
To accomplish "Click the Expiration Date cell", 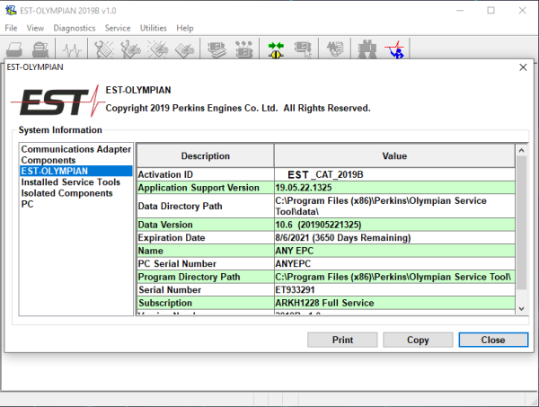I will tap(205, 237).
